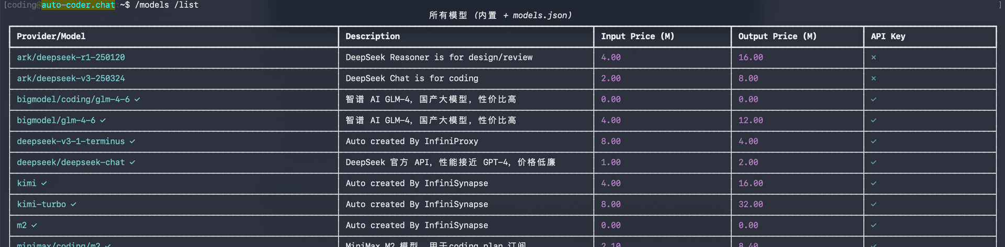This screenshot has width=1005, height=247.
Task: Click the 32.00 output price for kimi-turbo
Action: tap(750, 204)
